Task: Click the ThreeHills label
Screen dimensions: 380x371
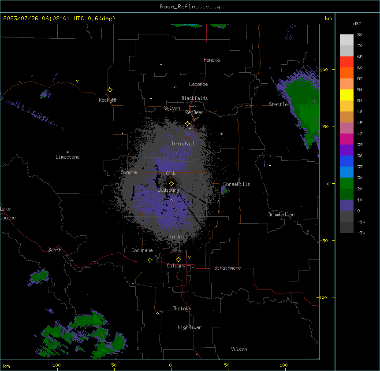Action: click(237, 184)
